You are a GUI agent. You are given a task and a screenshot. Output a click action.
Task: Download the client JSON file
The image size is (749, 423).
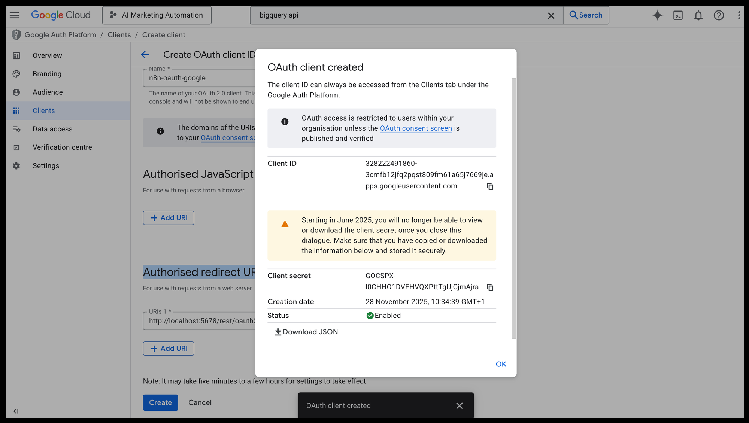coord(306,332)
